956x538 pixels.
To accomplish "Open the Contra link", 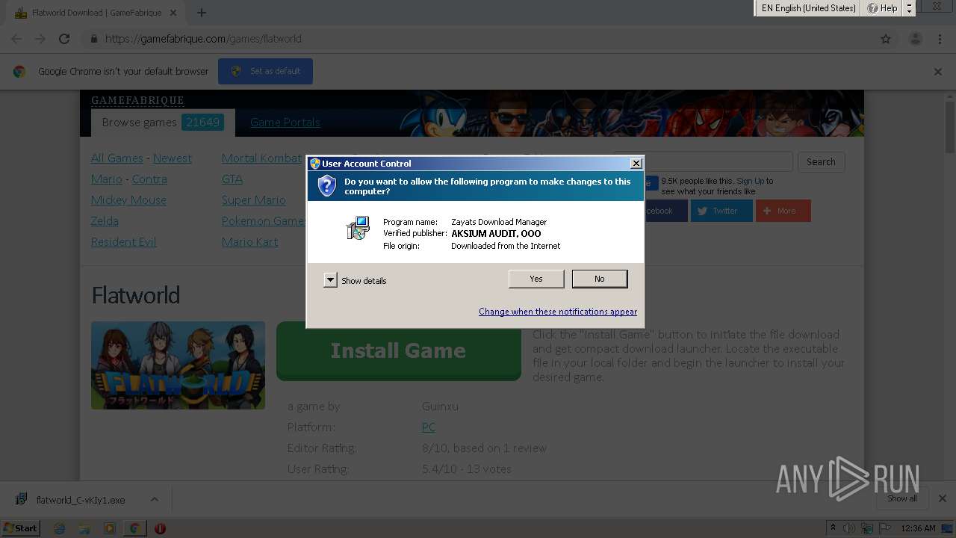I will [x=149, y=179].
